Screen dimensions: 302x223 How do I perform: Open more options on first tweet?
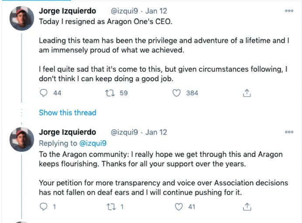289,11
